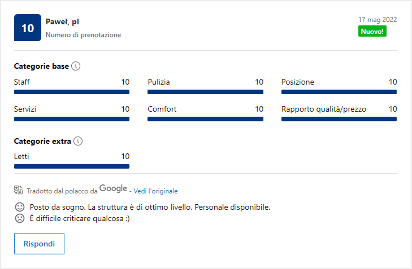Click the Comfort rating bar
The height and width of the screenshot is (269, 412).
(205, 119)
